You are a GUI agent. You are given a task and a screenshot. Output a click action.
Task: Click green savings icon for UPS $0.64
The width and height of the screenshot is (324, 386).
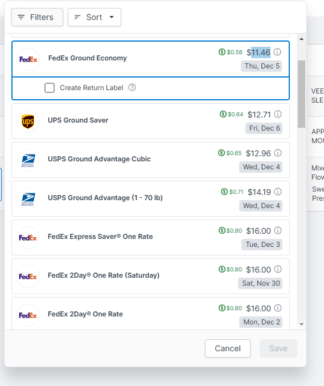pyautogui.click(x=223, y=114)
